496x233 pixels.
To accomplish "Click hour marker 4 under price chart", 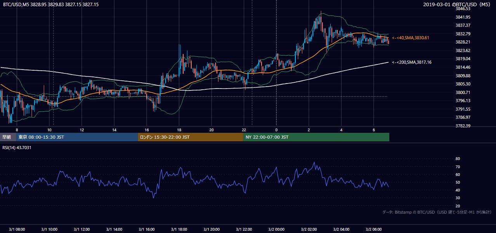I will (341, 130).
